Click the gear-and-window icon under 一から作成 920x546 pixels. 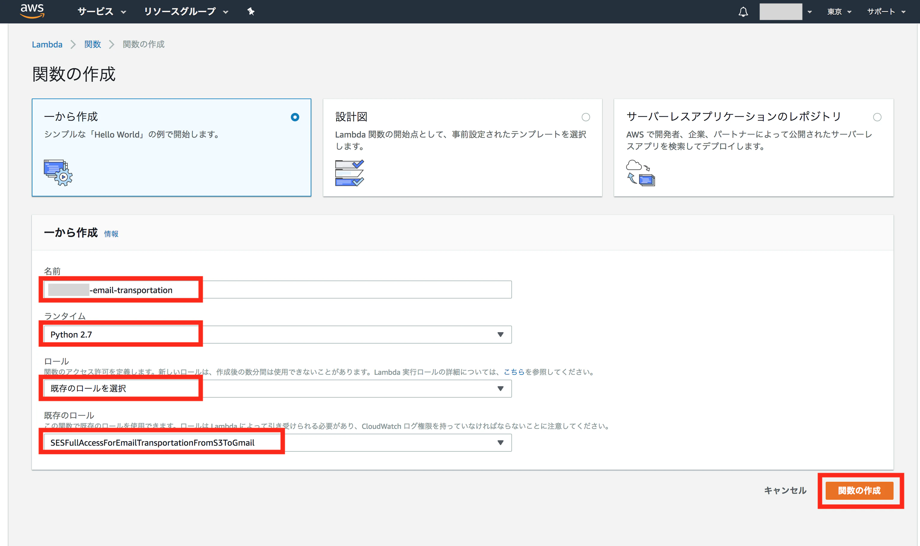coord(58,173)
